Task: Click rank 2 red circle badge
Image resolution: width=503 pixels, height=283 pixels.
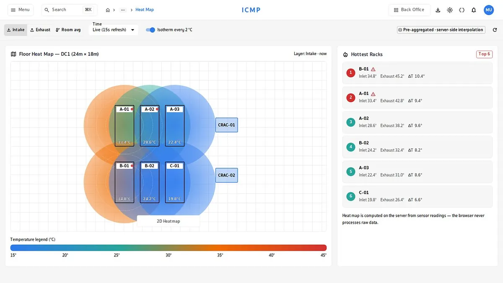Action: (x=351, y=97)
